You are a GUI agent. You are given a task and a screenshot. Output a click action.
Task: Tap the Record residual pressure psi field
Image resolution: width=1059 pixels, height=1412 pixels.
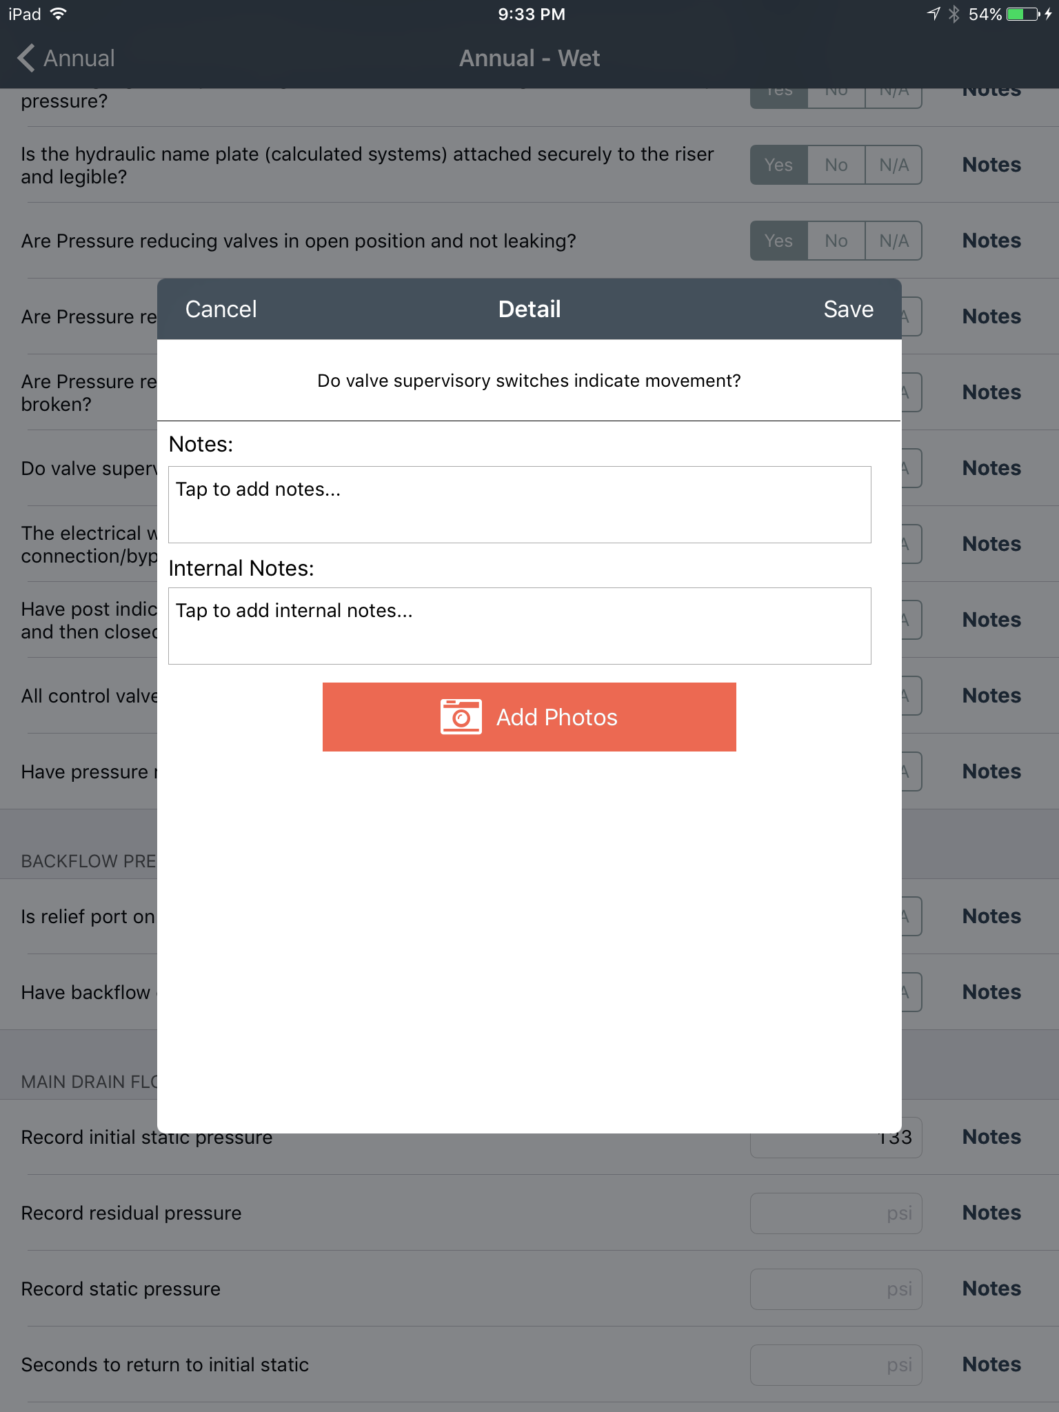[x=836, y=1213]
